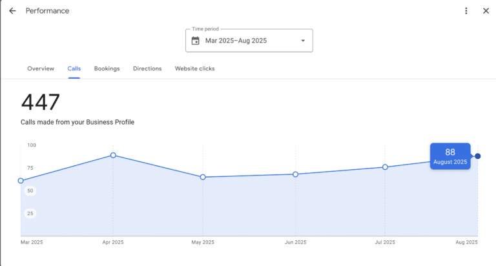Select the June 2025 data point circle

295,174
